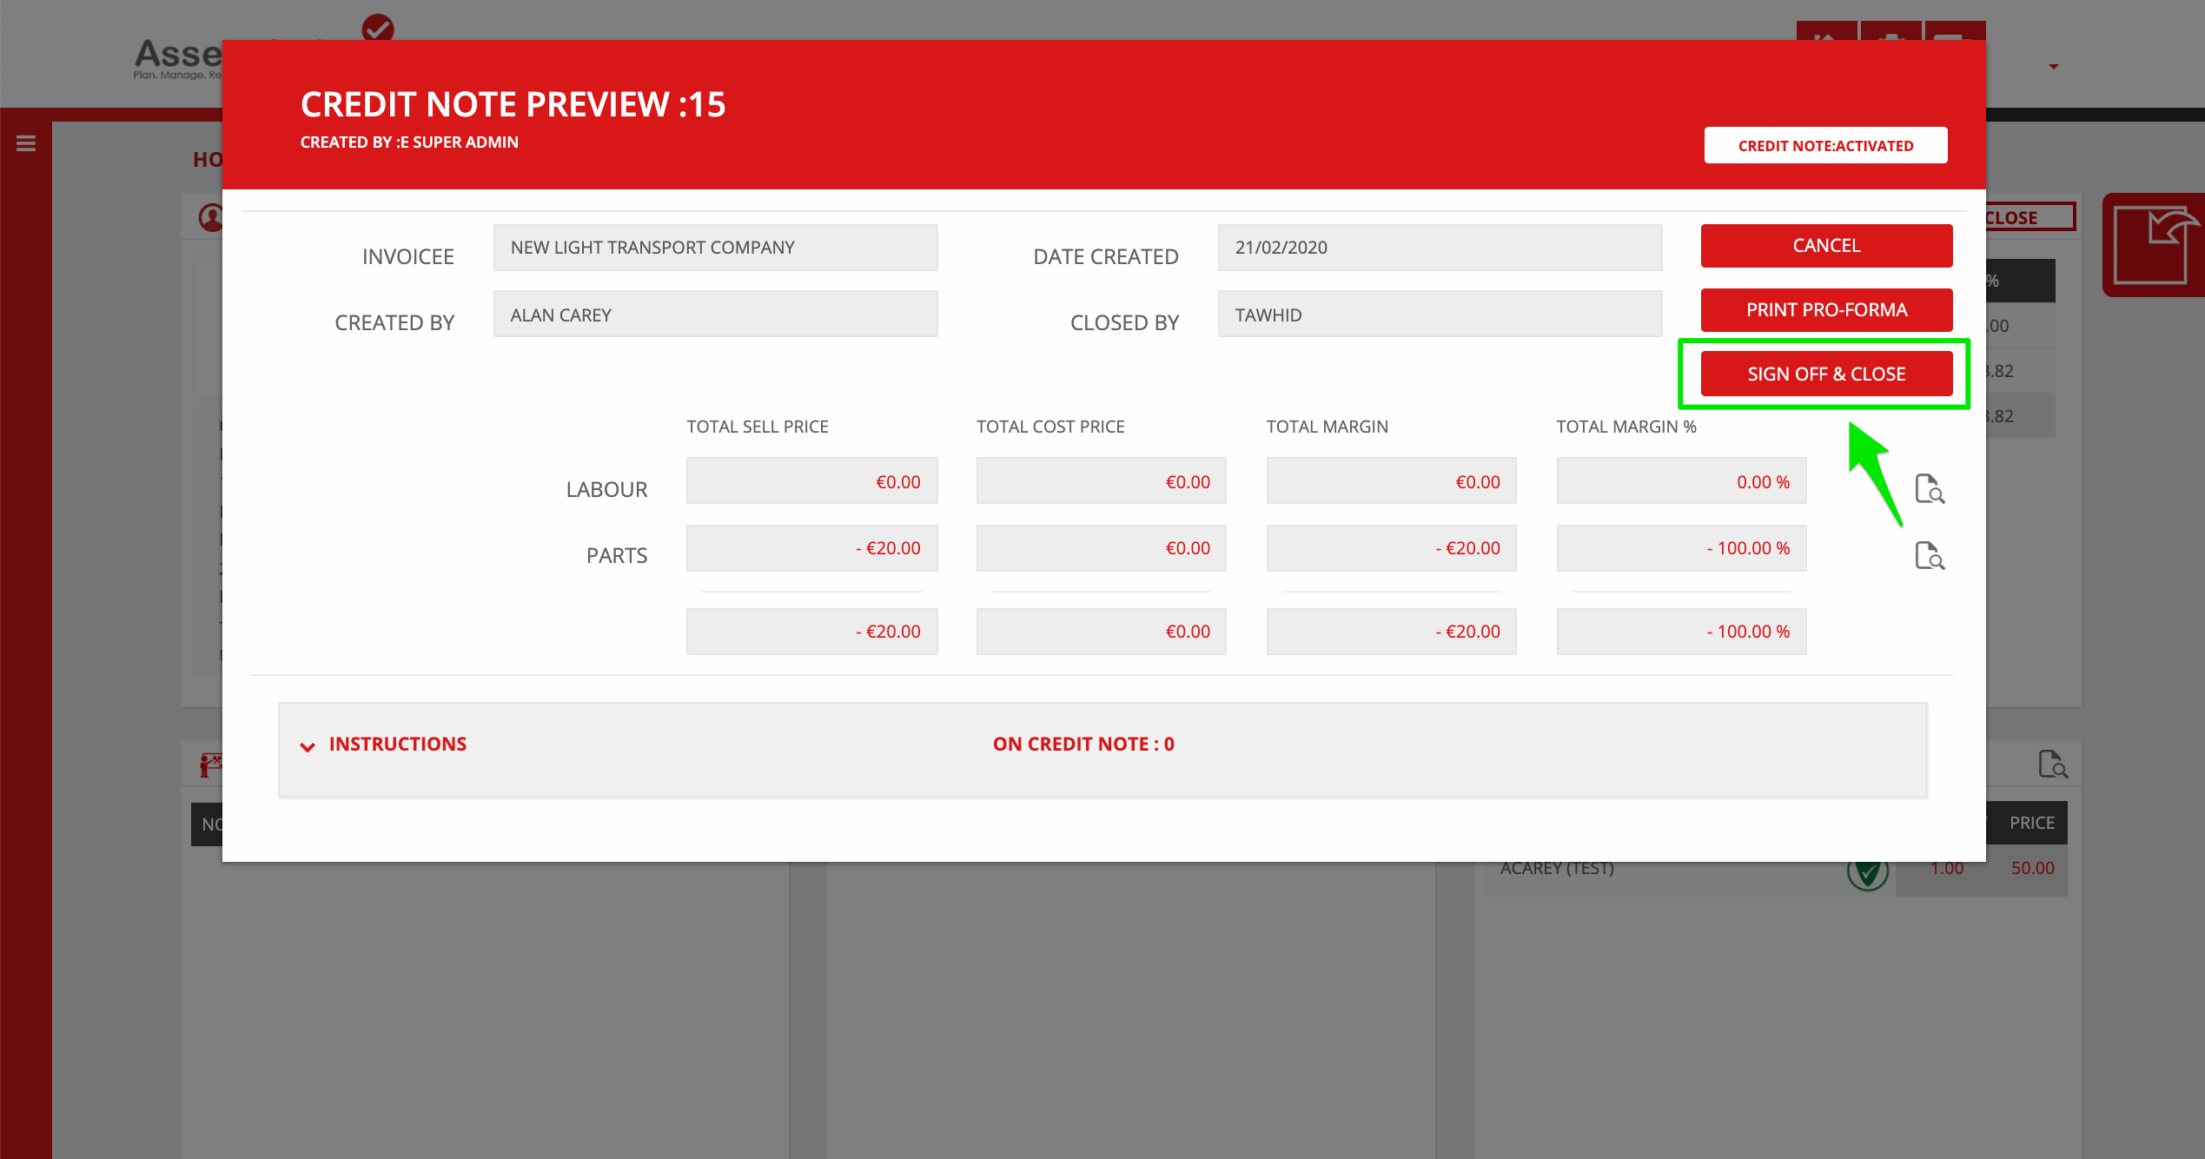Click the user profile icon behind dialog
Screen dimensions: 2205x1159
click(211, 217)
